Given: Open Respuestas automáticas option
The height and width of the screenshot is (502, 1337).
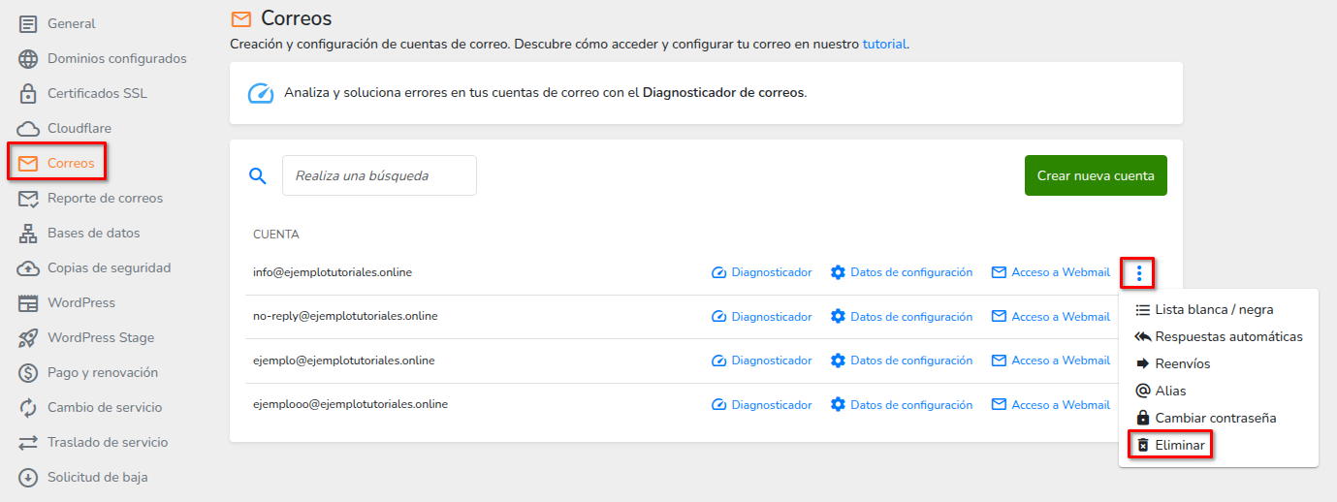Looking at the screenshot, I should tap(1228, 337).
